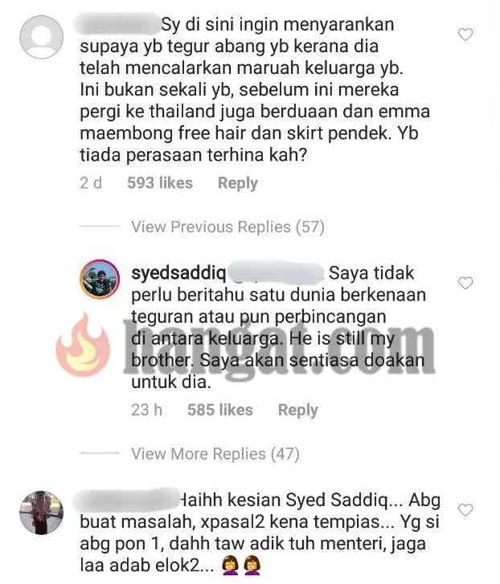View the 585 likes list
Viewport: 500px width, 584px height.
pos(219,410)
